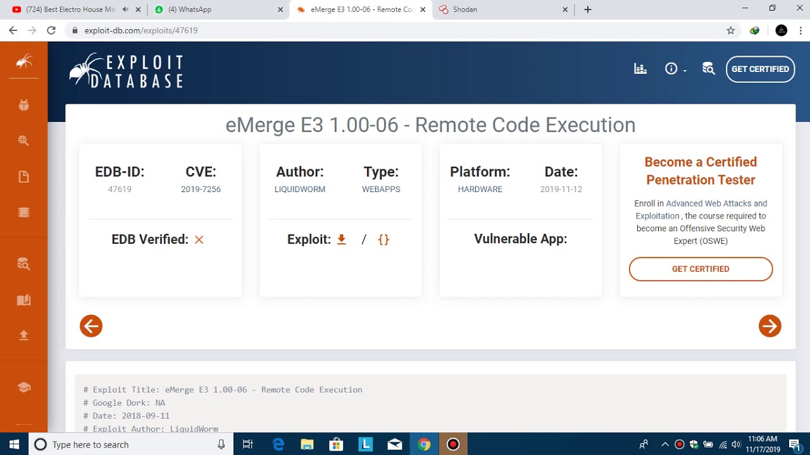Viewport: 810px width, 455px height.
Task: Open the screen recorder taskbar icon
Action: 453,444
